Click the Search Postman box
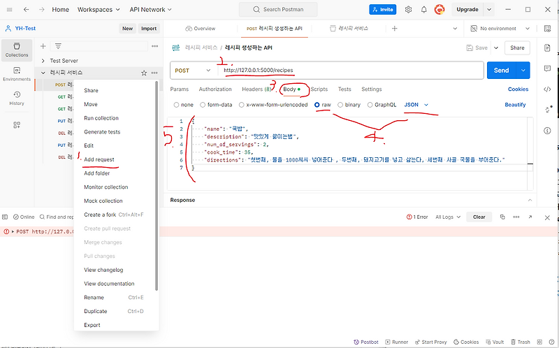Image resolution: width=559 pixels, height=348 pixels. (278, 10)
